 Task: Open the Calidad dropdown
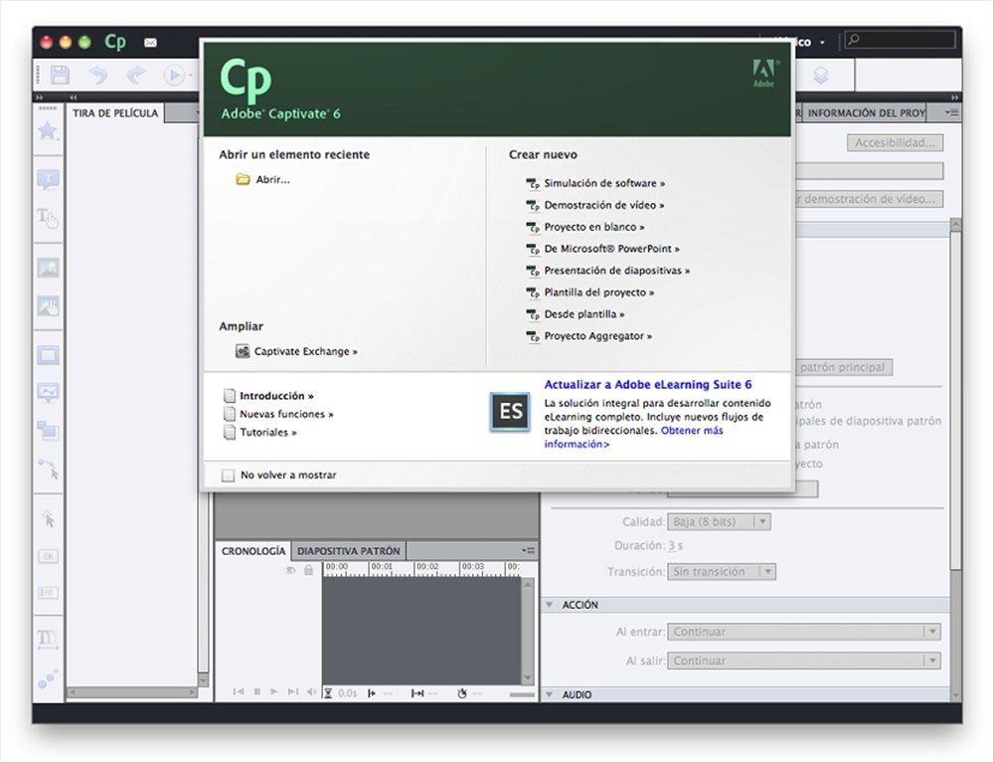719,522
